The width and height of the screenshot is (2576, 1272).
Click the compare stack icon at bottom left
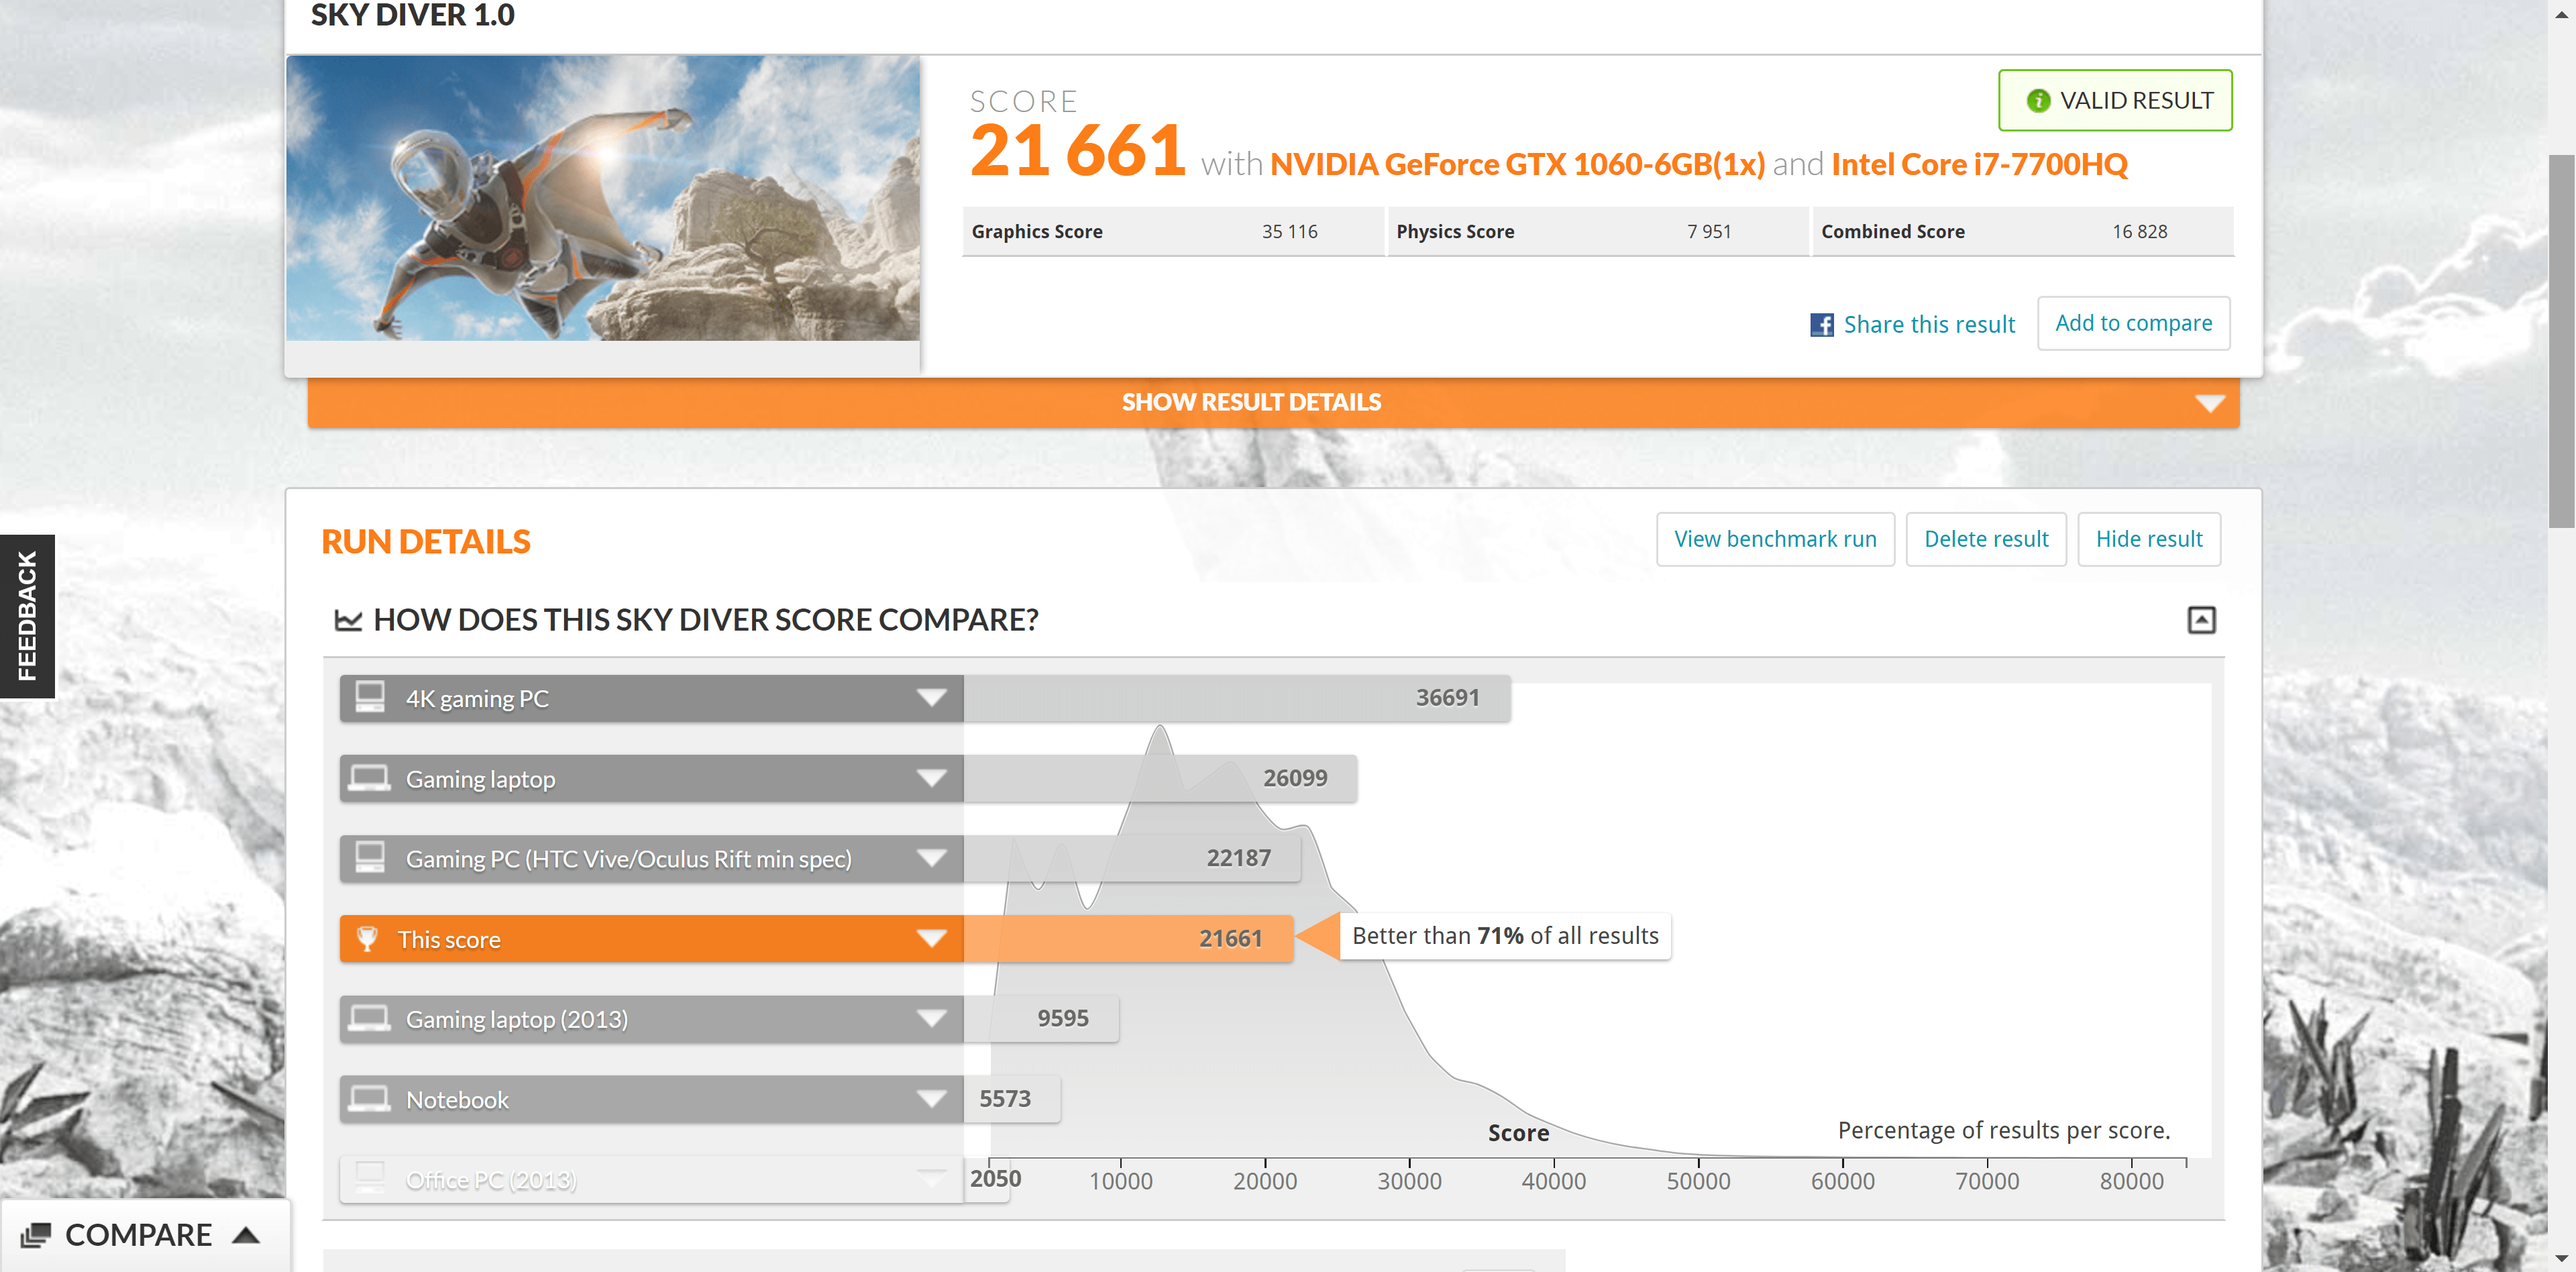[x=35, y=1235]
